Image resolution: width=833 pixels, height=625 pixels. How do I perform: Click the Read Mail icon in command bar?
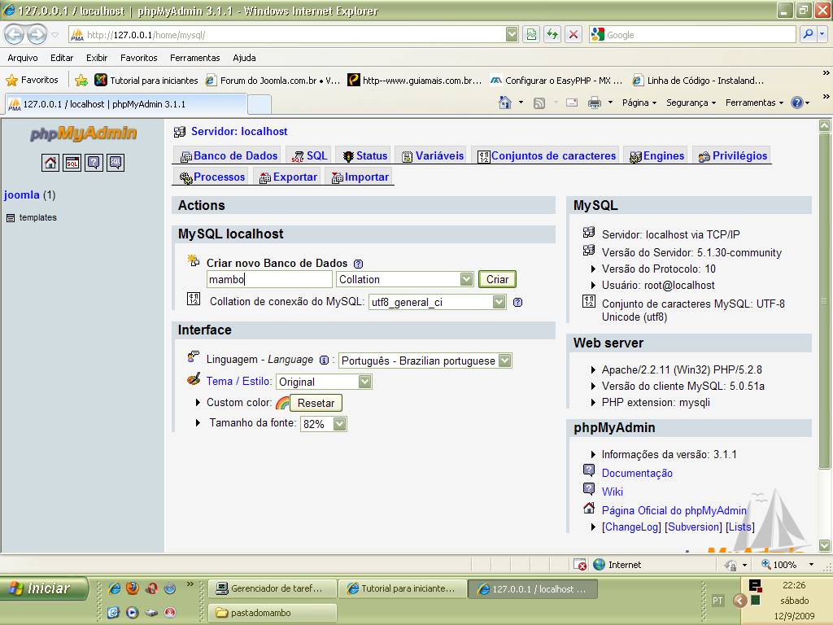click(x=572, y=103)
